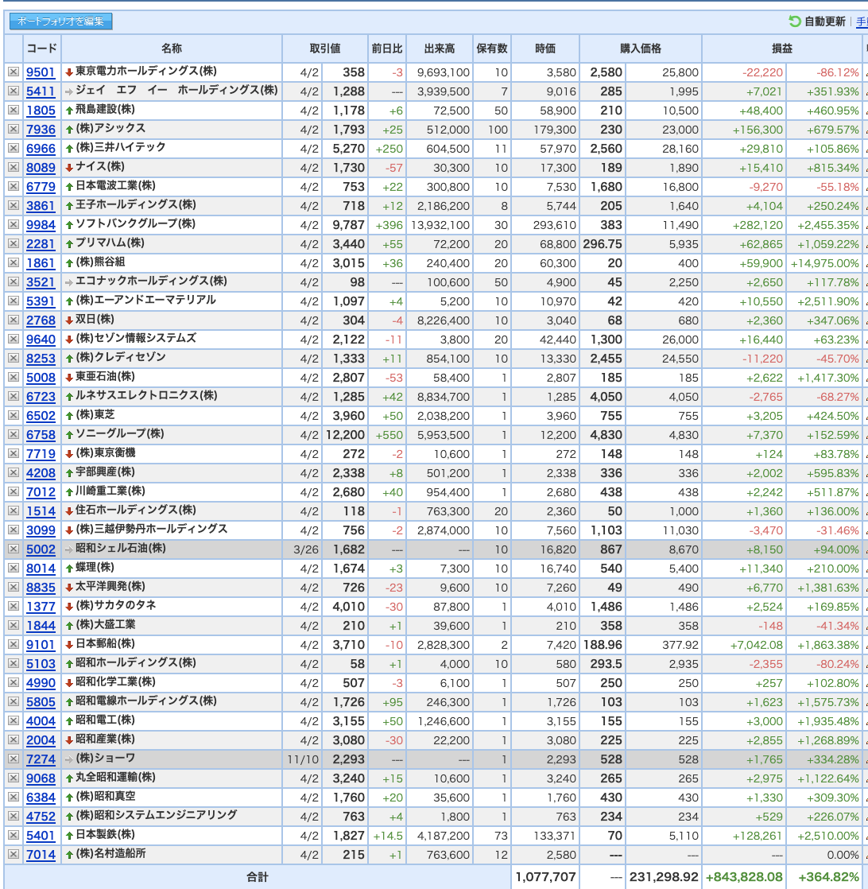Click the name ソフトバンクグループ(株)

pos(135,224)
